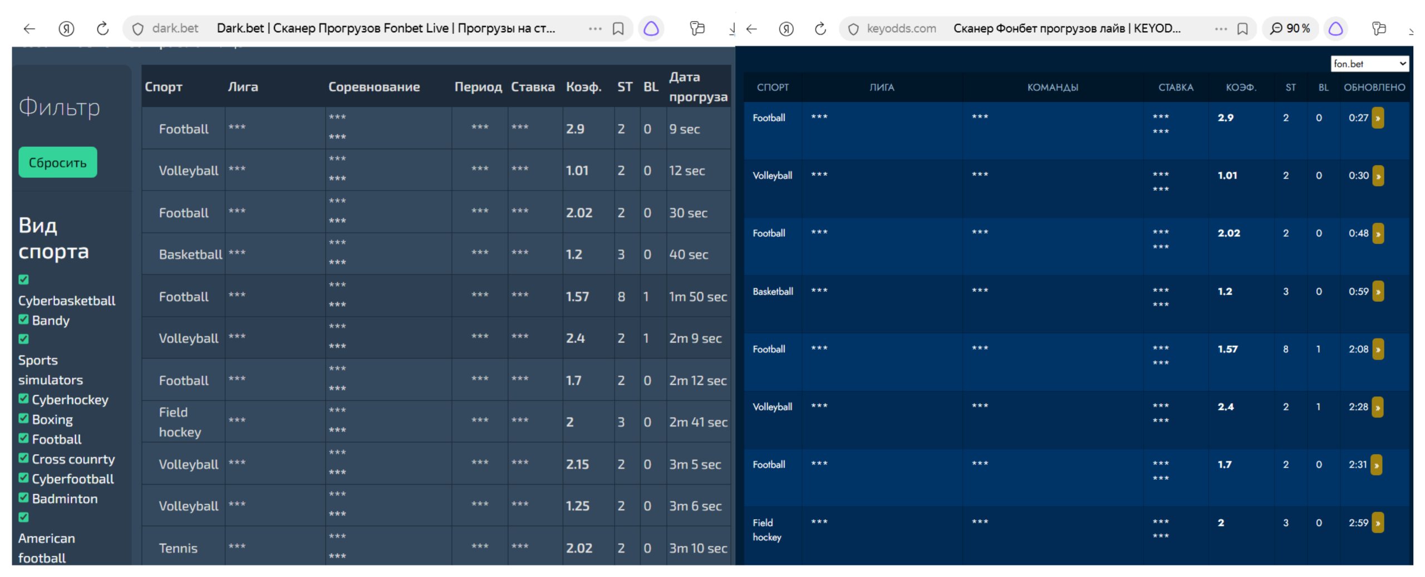The image size is (1425, 577).
Task: Open the site protection shield icon next to keyodds.com
Action: (x=853, y=29)
